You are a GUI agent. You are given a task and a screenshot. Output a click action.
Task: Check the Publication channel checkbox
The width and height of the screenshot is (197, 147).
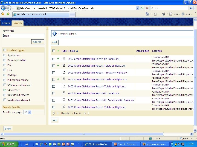[5, 80]
